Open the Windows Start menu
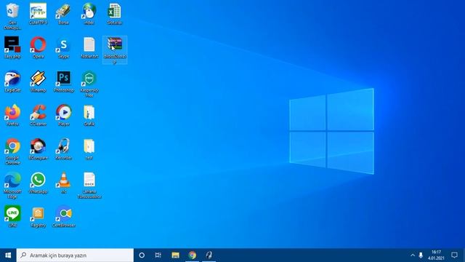 [x=8, y=255]
